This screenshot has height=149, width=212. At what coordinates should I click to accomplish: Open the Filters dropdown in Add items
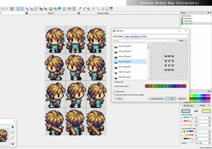tap(182, 41)
